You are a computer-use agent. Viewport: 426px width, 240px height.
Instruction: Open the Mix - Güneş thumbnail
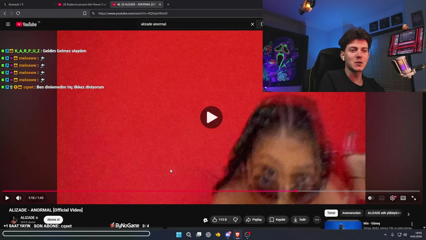pyautogui.click(x=343, y=225)
